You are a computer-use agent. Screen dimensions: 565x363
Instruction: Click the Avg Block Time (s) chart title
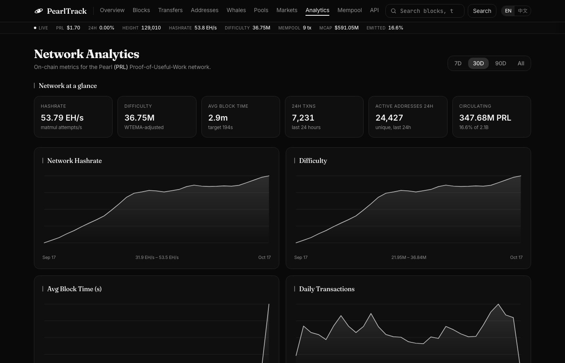tap(74, 289)
